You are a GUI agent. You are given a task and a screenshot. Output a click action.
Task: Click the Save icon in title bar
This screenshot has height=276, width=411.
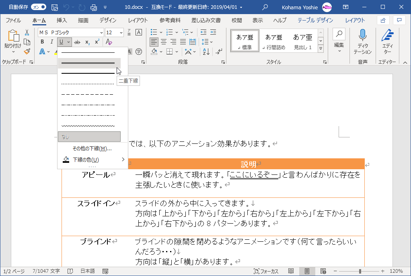pos(55,7)
